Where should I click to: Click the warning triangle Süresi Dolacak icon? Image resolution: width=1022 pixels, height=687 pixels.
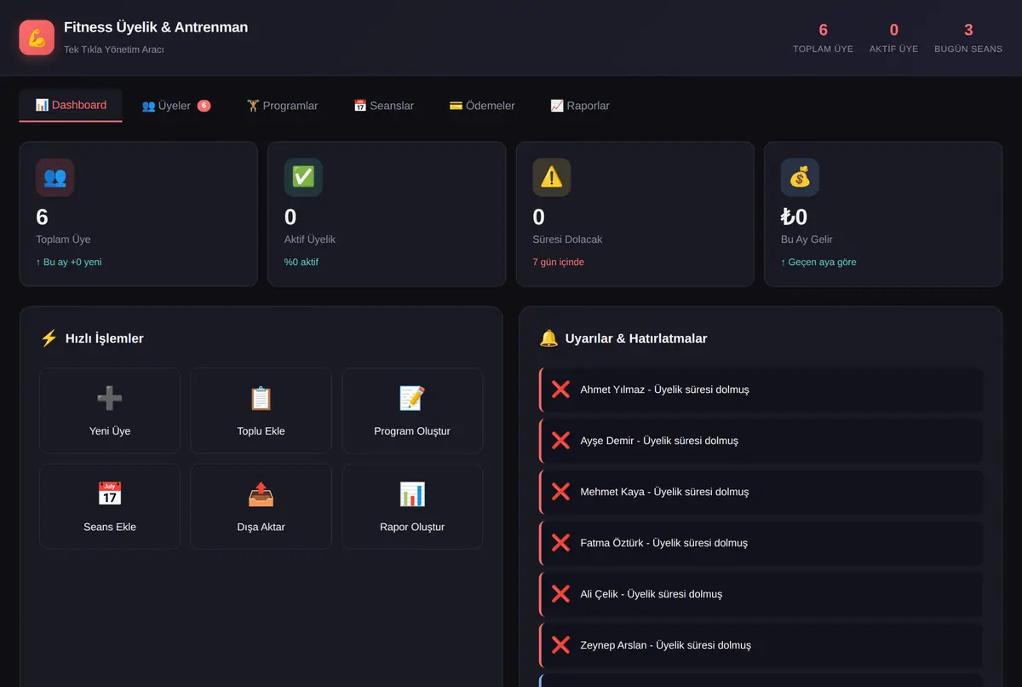tap(552, 177)
